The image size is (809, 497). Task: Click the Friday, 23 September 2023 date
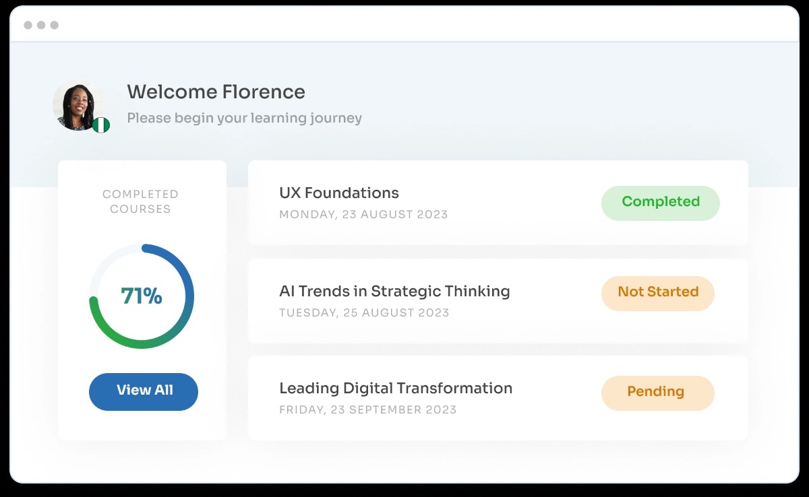(x=367, y=410)
